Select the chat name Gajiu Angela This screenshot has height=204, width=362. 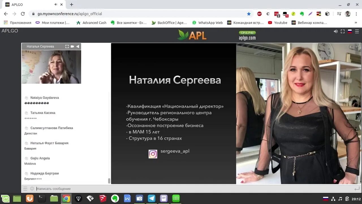40,158
